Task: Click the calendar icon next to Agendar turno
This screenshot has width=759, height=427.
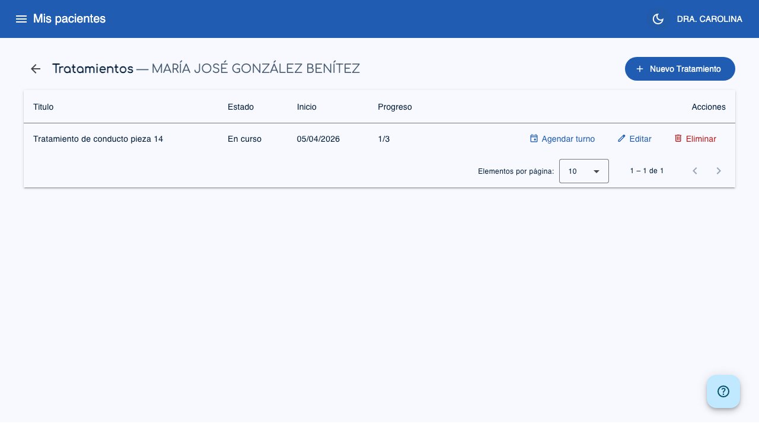Action: click(x=534, y=138)
